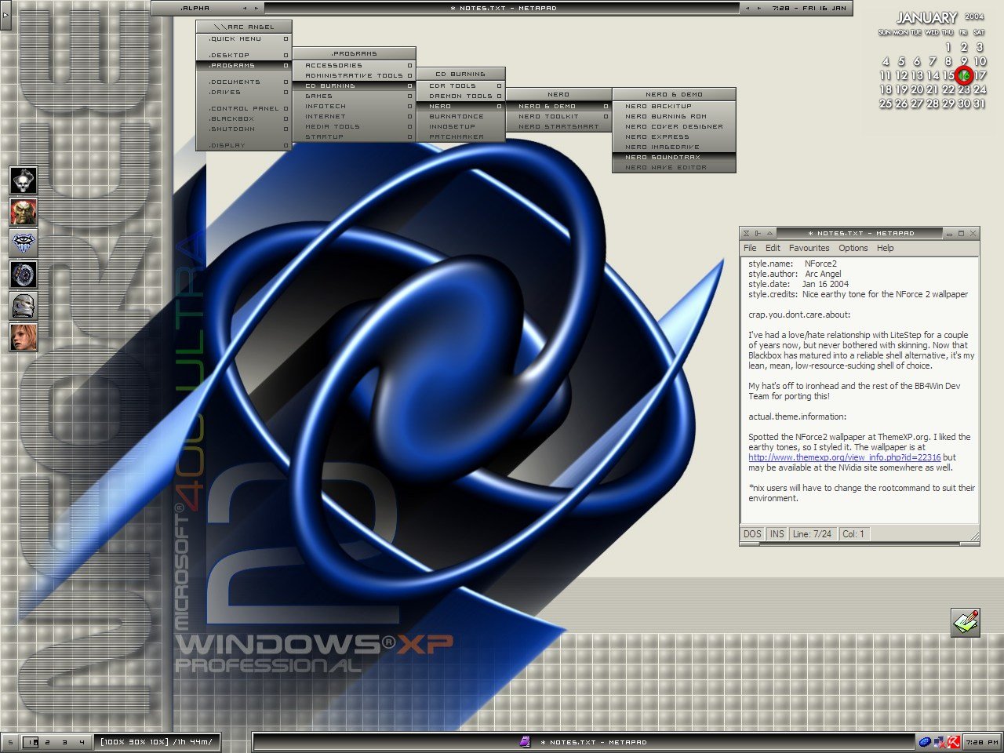Launch the skull icon in the left dock
The width and height of the screenshot is (1004, 753).
[24, 180]
